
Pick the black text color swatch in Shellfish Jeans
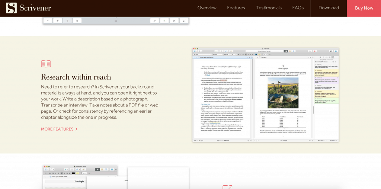(73, 173)
